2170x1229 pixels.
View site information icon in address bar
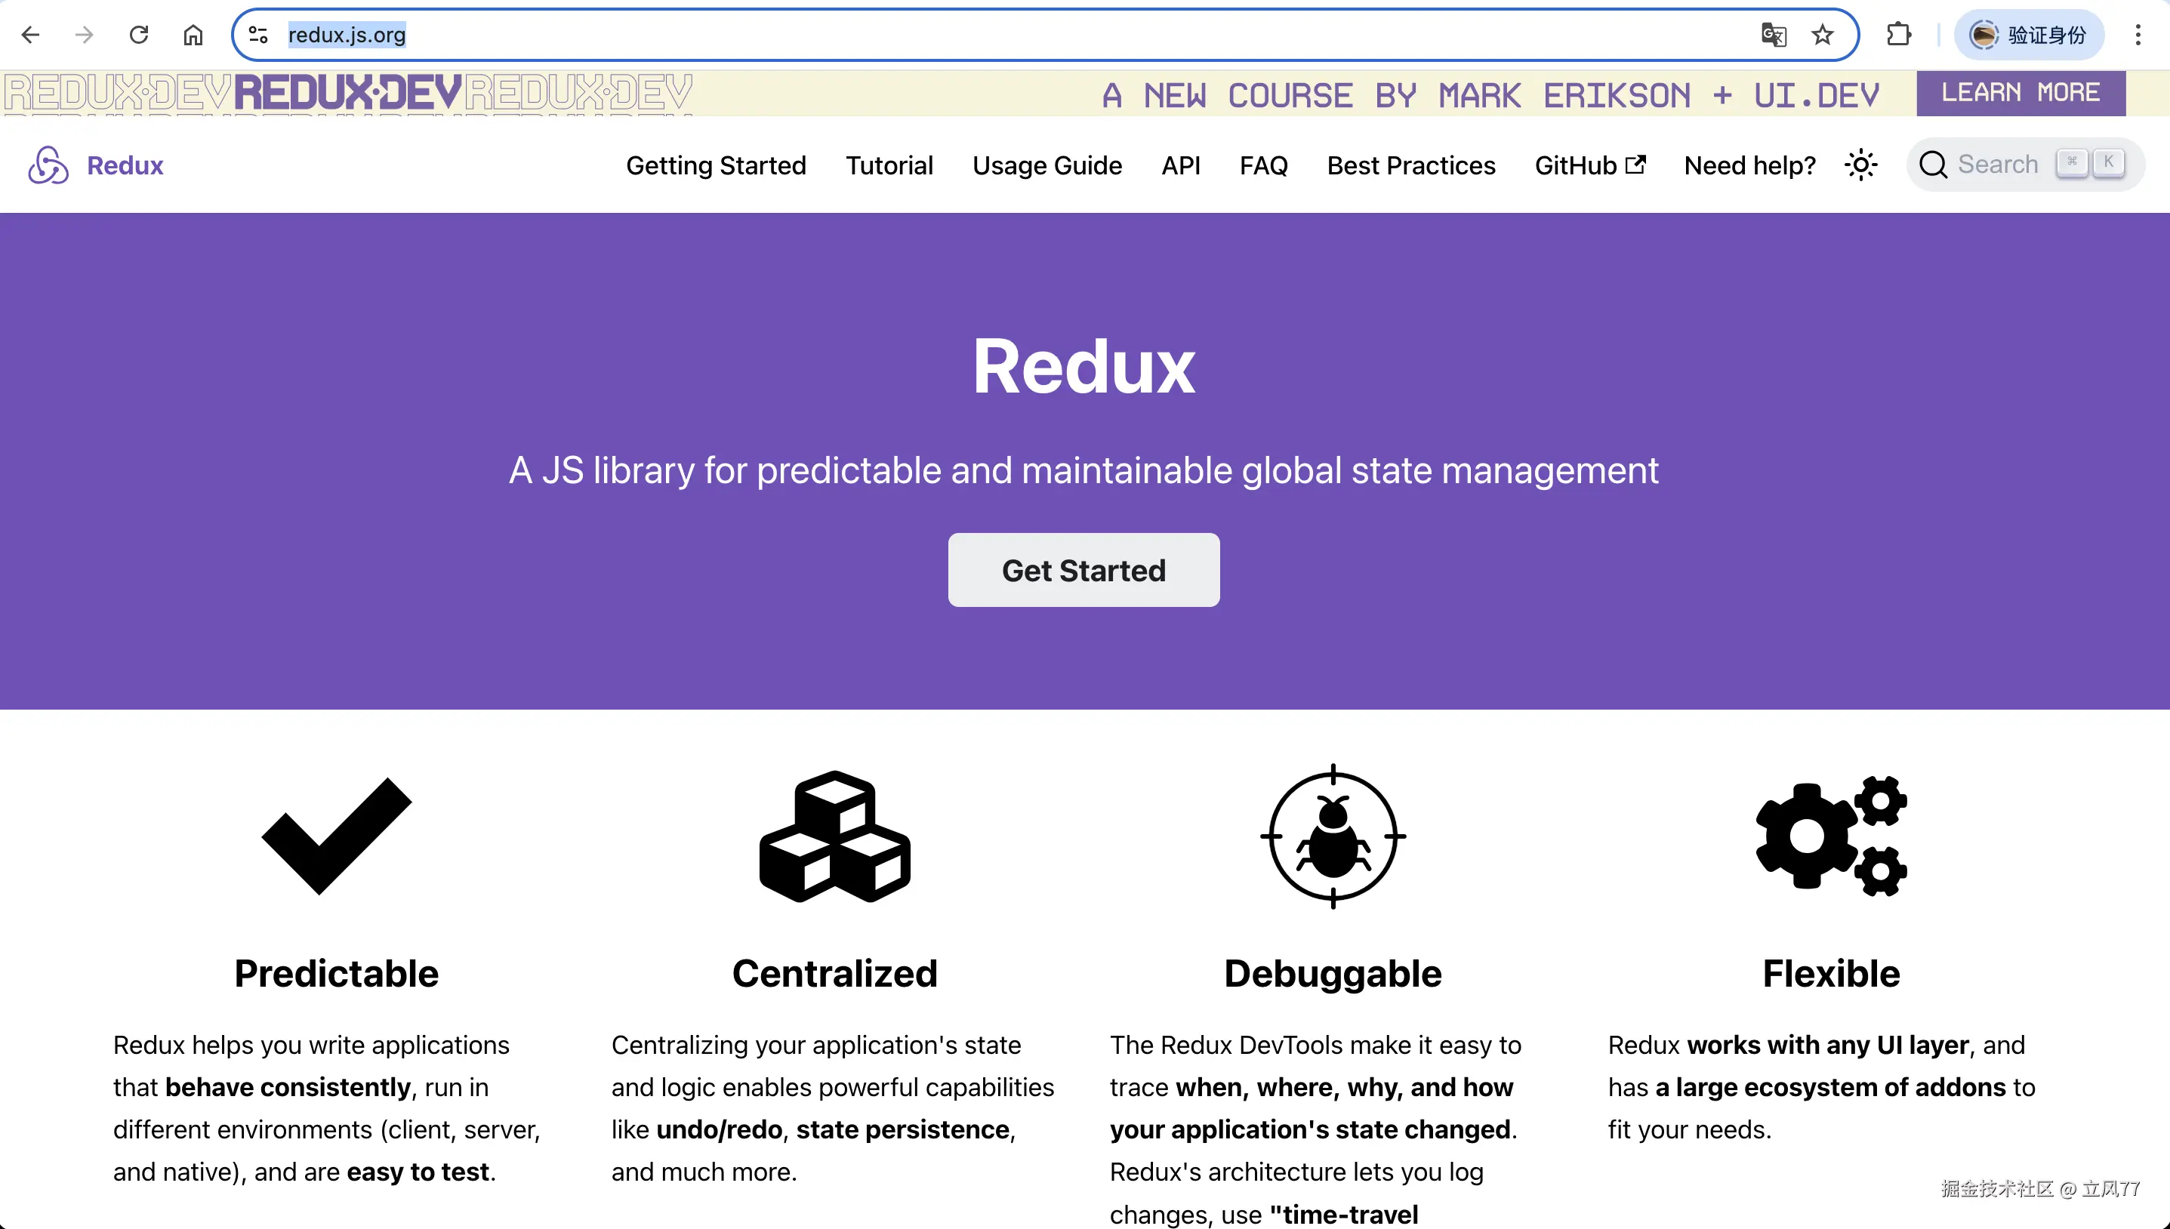click(x=258, y=35)
